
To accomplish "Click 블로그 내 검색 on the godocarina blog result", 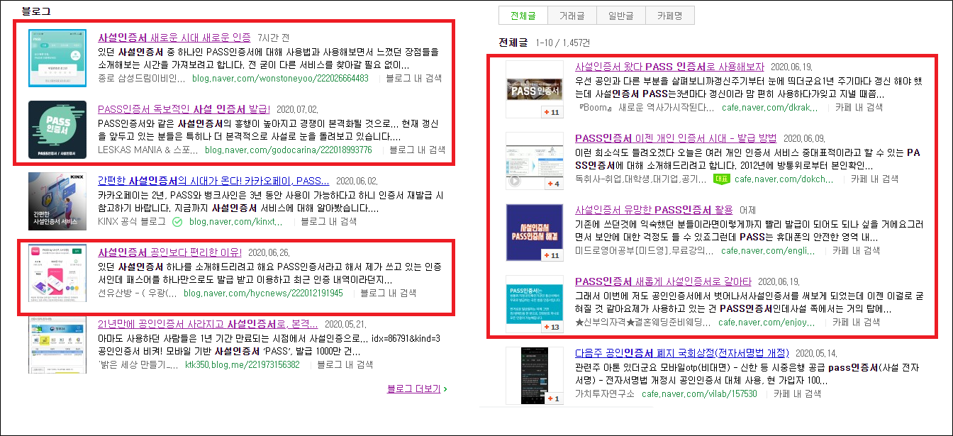I will click(418, 150).
